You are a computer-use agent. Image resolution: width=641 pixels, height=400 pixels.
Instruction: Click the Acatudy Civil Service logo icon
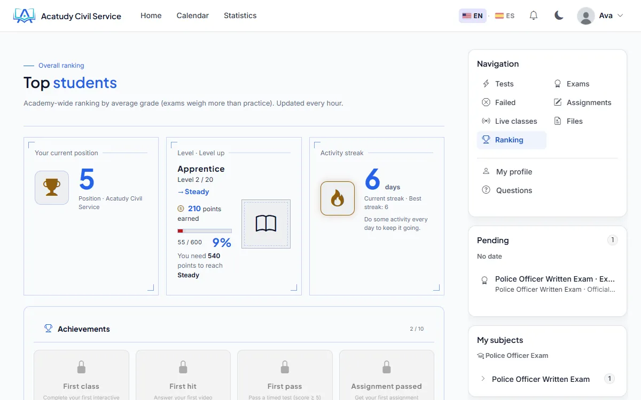(24, 16)
